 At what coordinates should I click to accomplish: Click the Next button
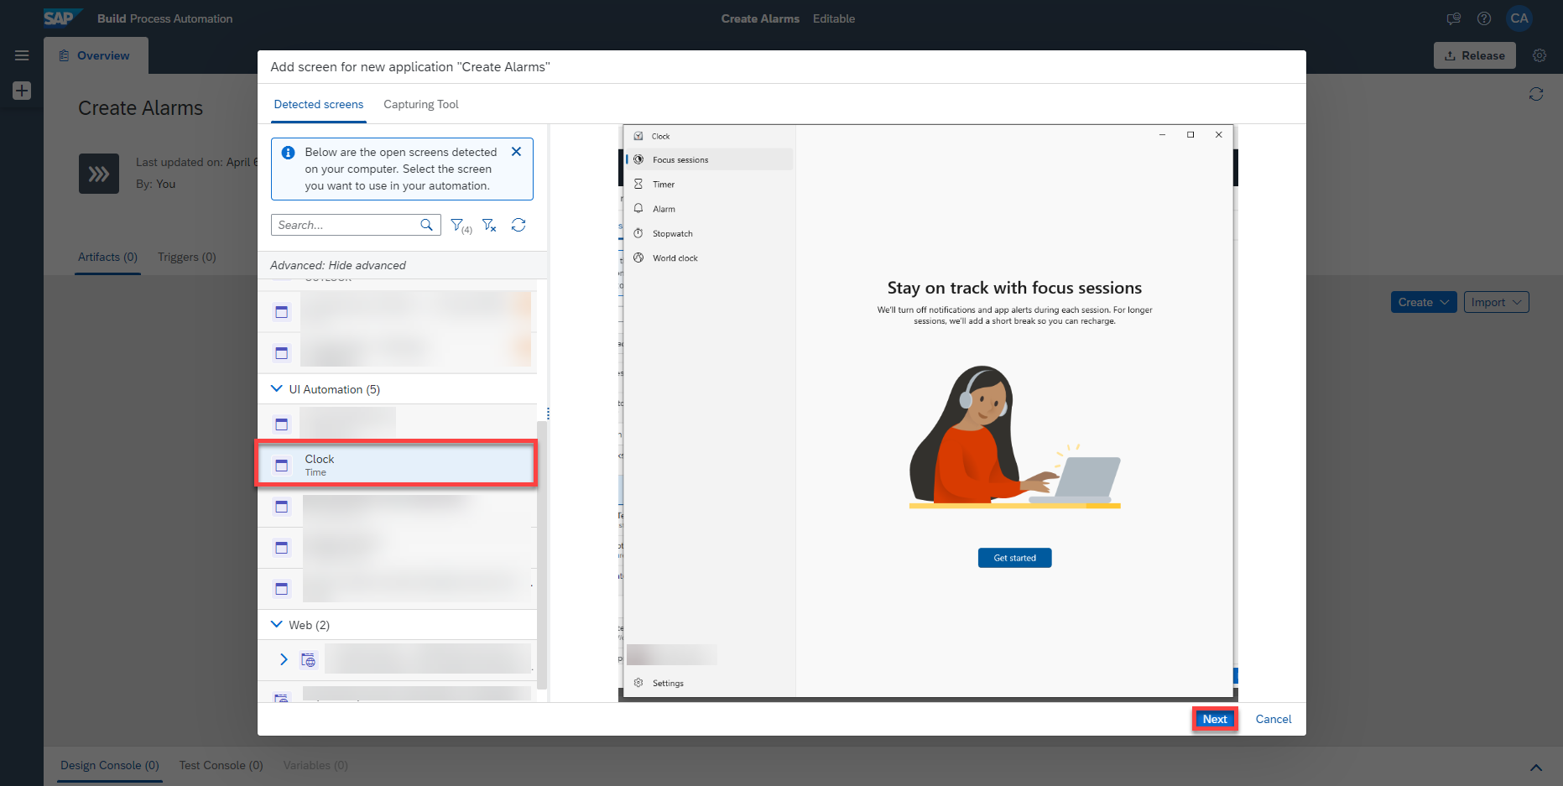(x=1215, y=719)
